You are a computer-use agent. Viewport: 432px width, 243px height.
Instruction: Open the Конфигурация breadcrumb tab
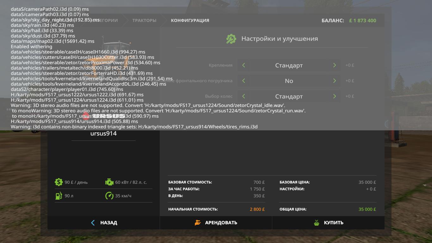click(190, 21)
